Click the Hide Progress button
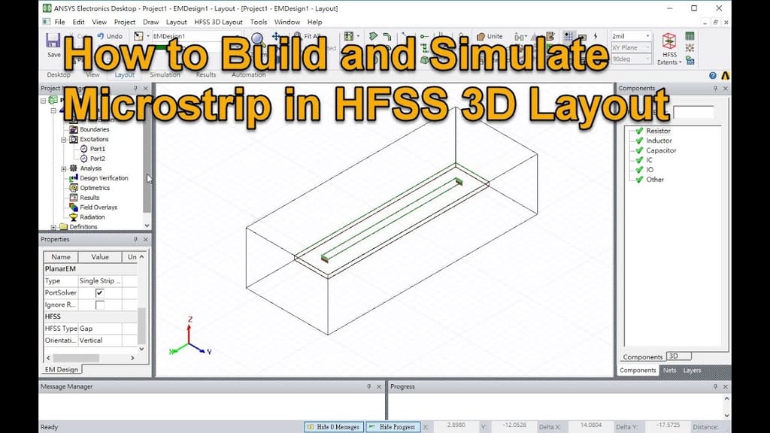This screenshot has height=433, width=770. pyautogui.click(x=394, y=426)
